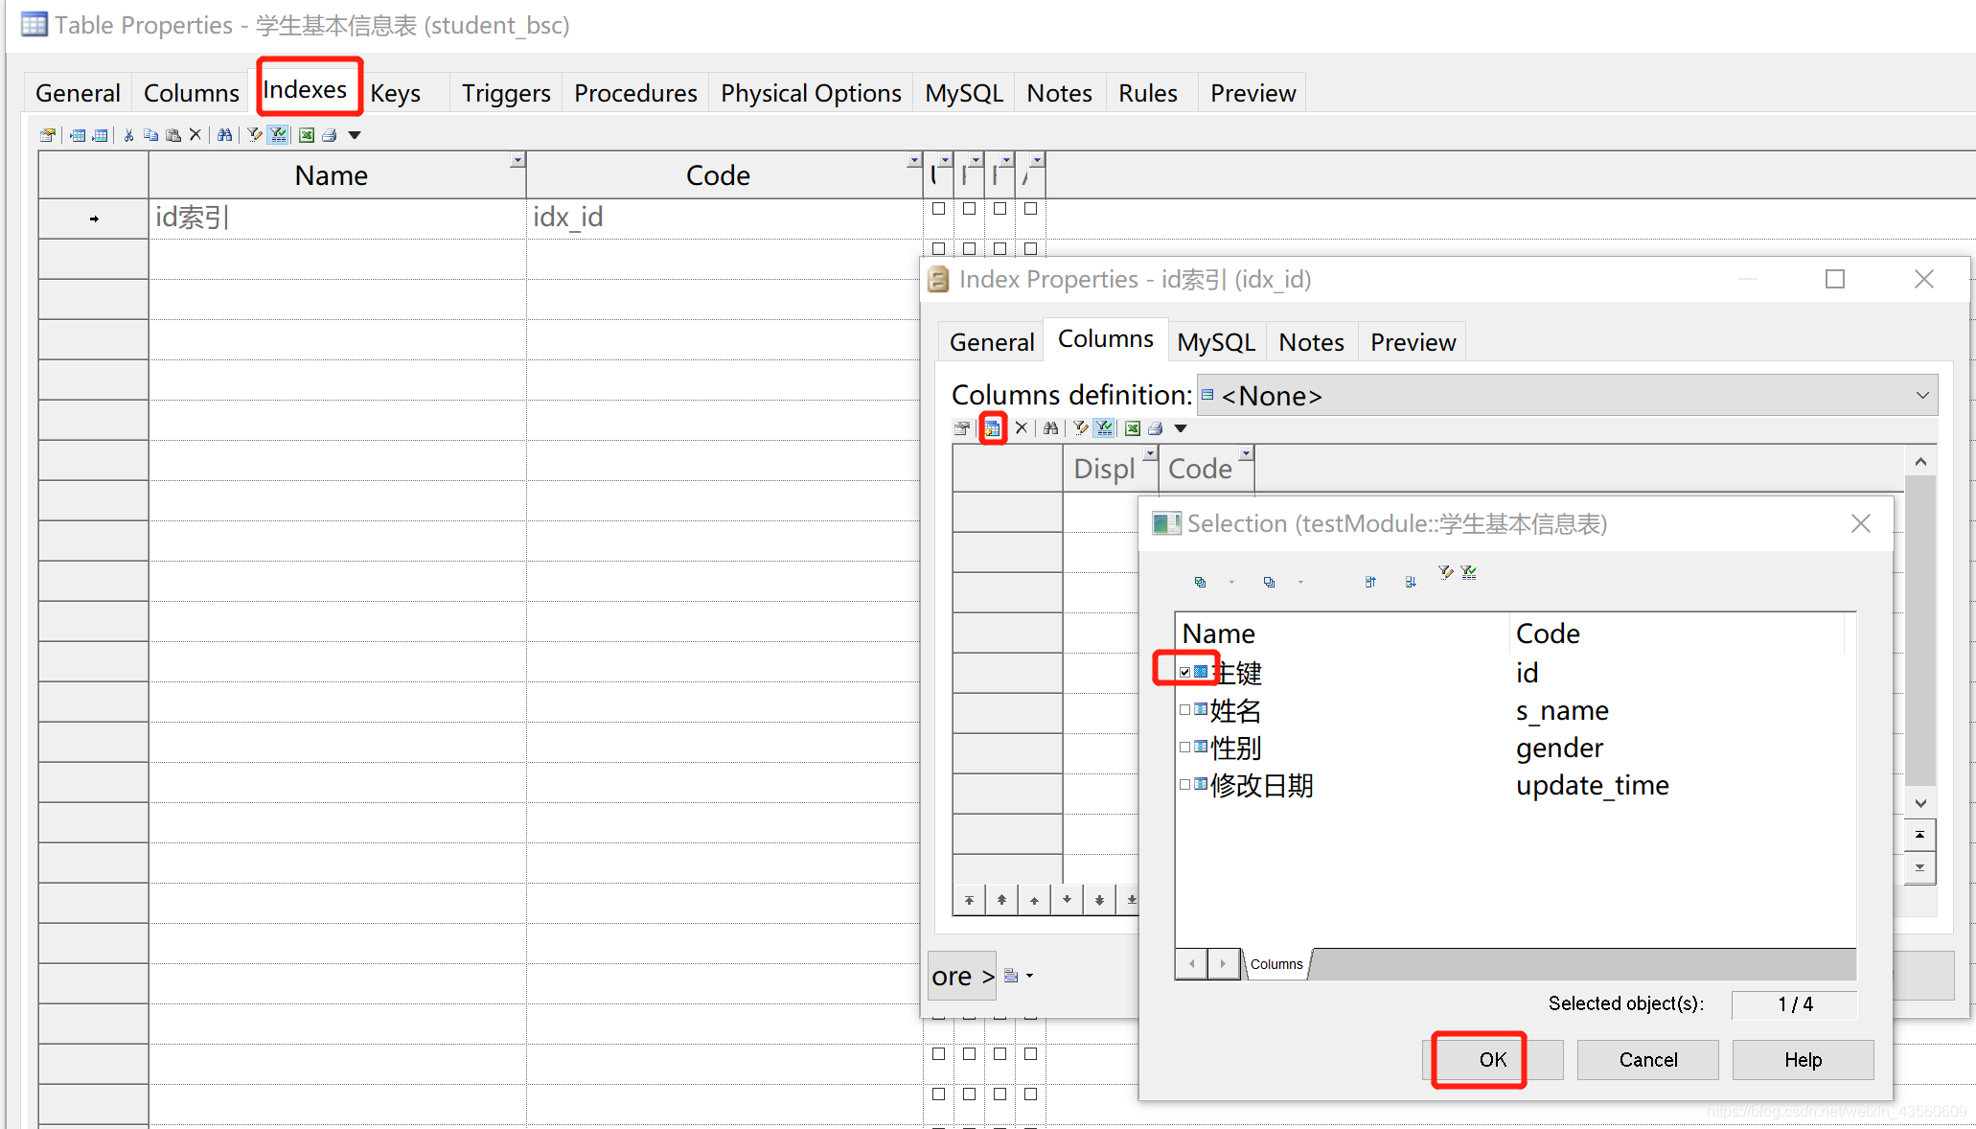
Task: Click Cut scissors icon in Table Properties toolbar
Action: (128, 135)
